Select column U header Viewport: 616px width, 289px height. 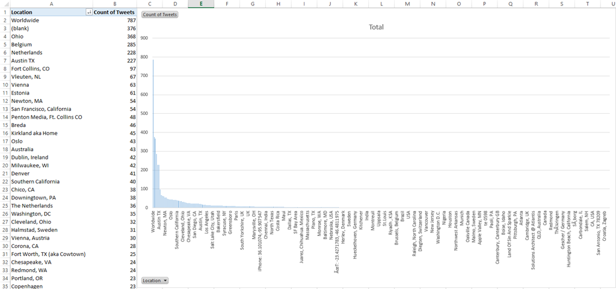pos(612,4)
